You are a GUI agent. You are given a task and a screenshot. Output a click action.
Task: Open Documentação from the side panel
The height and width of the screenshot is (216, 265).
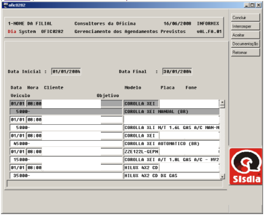pyautogui.click(x=245, y=44)
